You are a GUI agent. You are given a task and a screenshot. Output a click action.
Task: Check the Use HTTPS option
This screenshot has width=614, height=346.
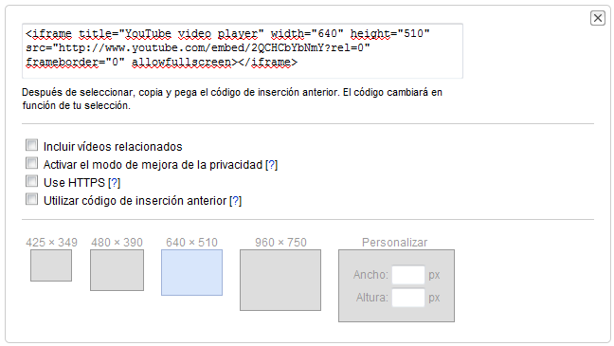pyautogui.click(x=31, y=181)
